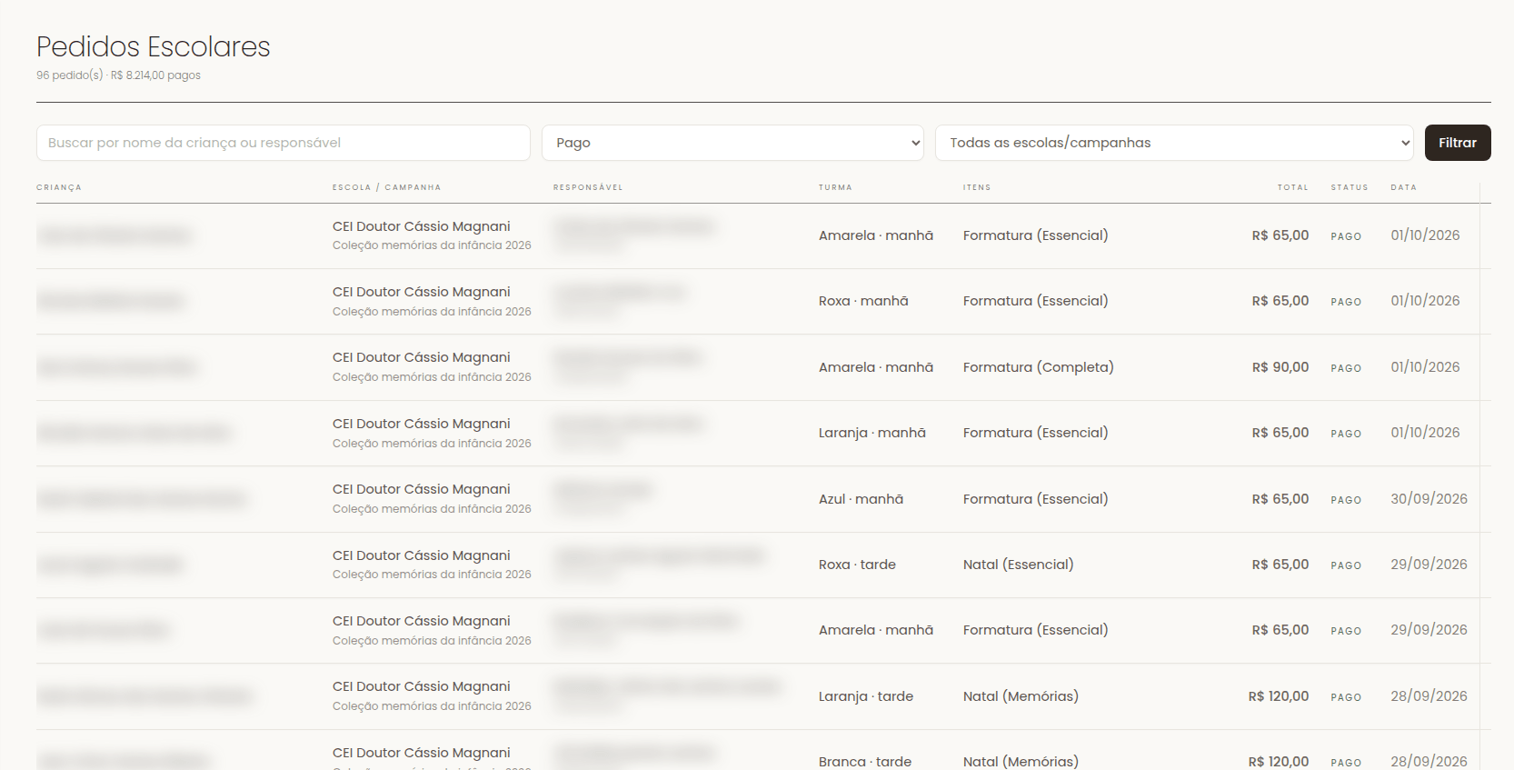Screen dimensions: 1514x770
Task: Click the CRIANÇA column header
Action: (x=59, y=187)
